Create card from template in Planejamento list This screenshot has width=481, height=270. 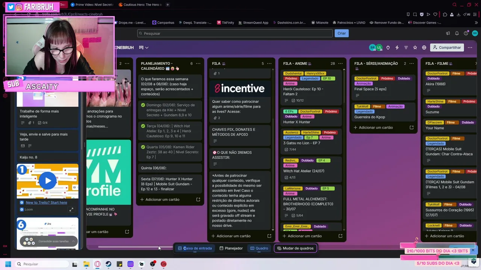(198, 199)
